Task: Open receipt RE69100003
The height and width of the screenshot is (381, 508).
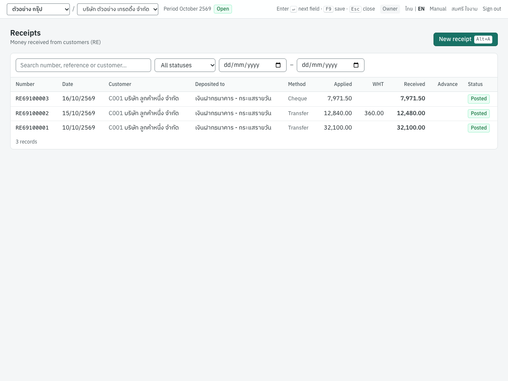Action: pyautogui.click(x=32, y=99)
